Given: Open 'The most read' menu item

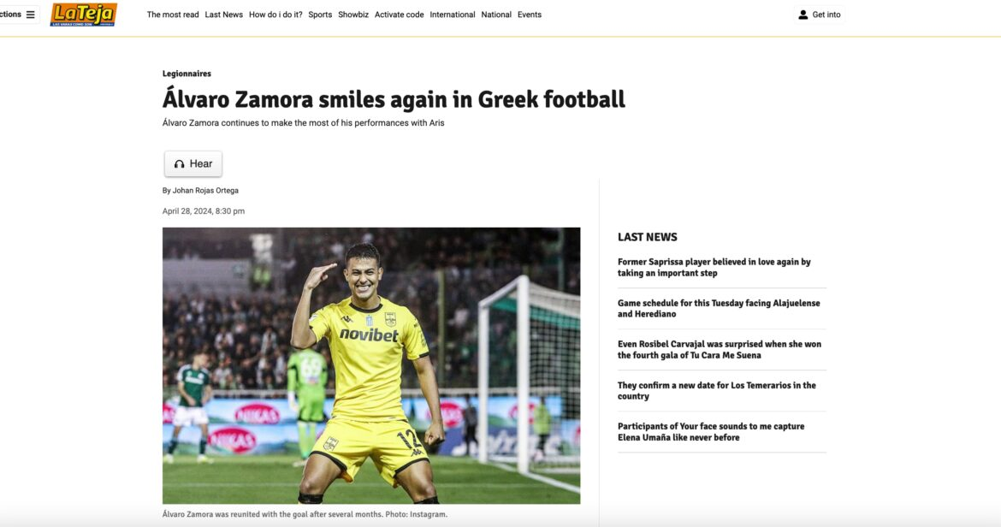Looking at the screenshot, I should [173, 15].
